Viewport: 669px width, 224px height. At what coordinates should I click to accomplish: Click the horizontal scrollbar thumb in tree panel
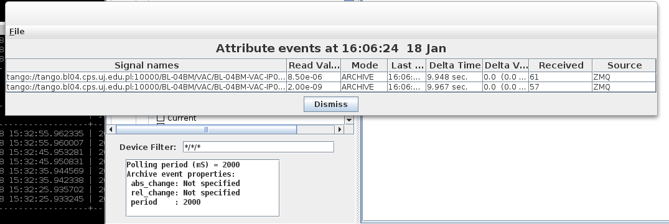click(x=206, y=129)
